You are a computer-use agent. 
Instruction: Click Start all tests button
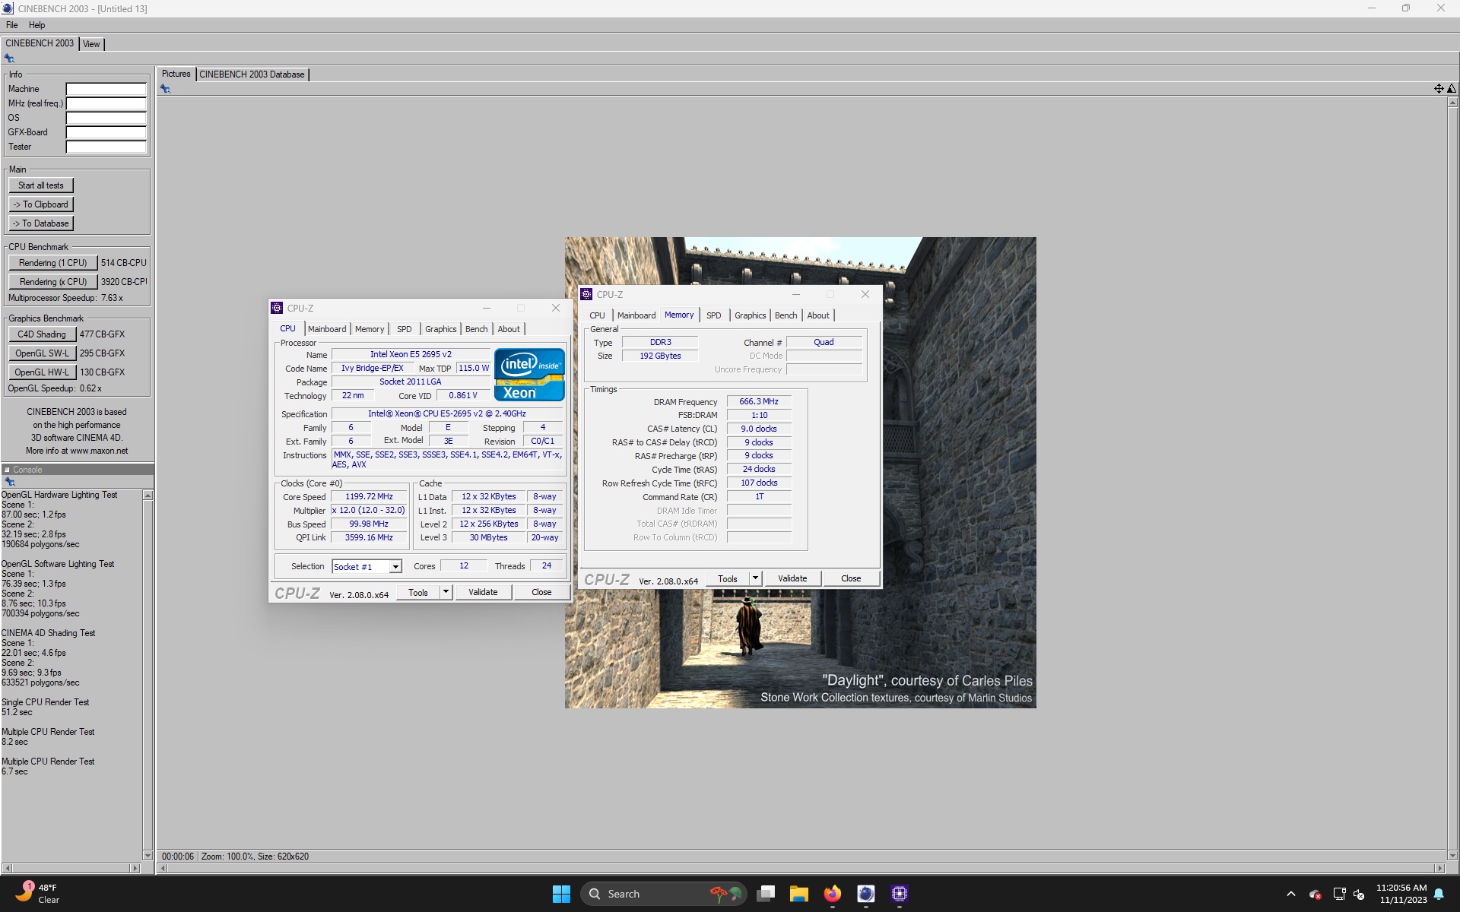click(41, 185)
